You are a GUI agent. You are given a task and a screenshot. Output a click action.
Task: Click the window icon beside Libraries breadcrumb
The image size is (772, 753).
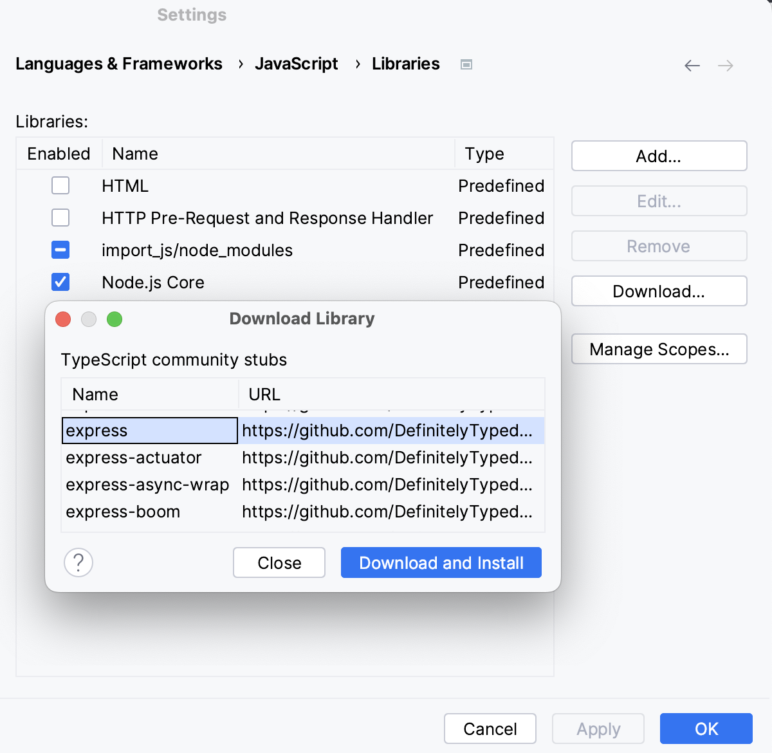(x=466, y=64)
